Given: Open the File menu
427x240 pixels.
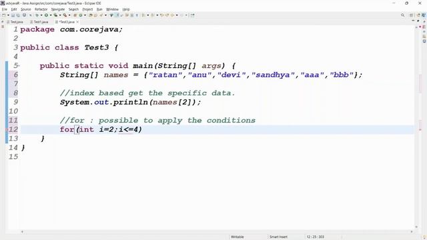Looking at the screenshot, I should [5, 9].
